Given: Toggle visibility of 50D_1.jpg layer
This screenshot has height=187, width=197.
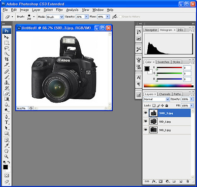Looking at the screenshot, I should [x=145, y=121].
